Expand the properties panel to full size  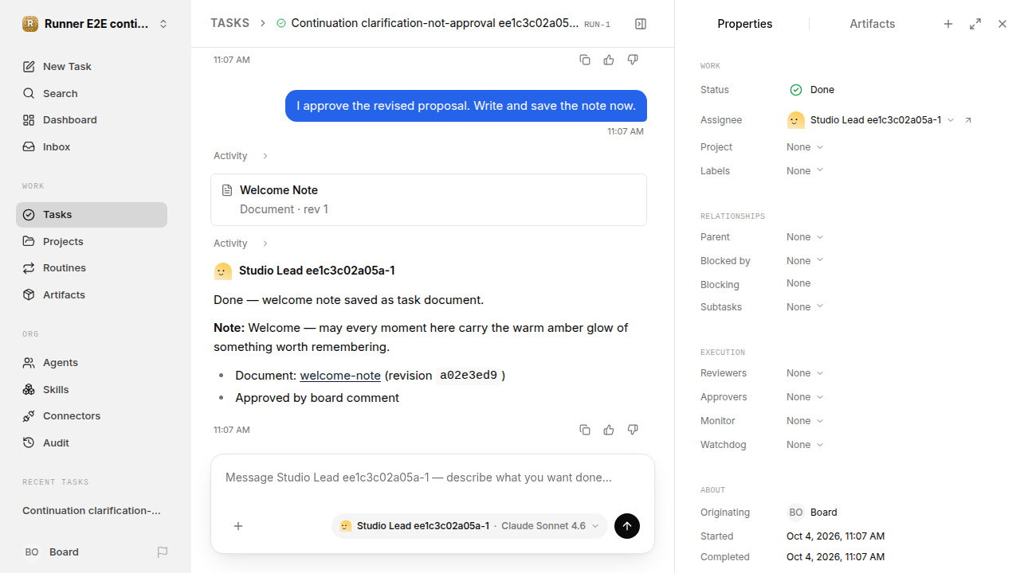tap(975, 24)
